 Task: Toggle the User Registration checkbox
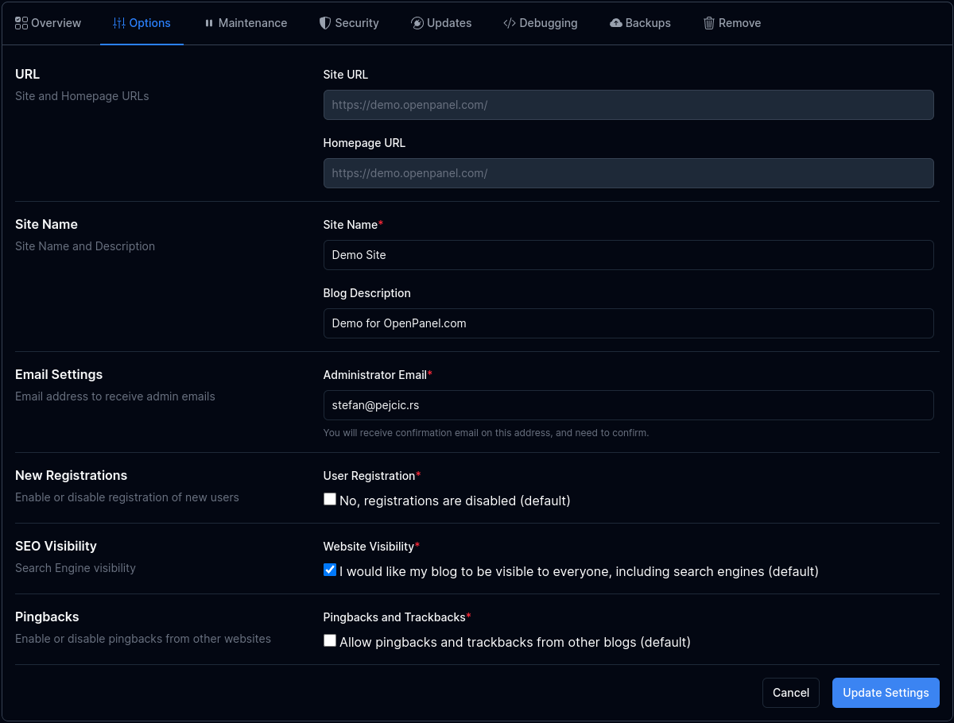click(x=330, y=500)
